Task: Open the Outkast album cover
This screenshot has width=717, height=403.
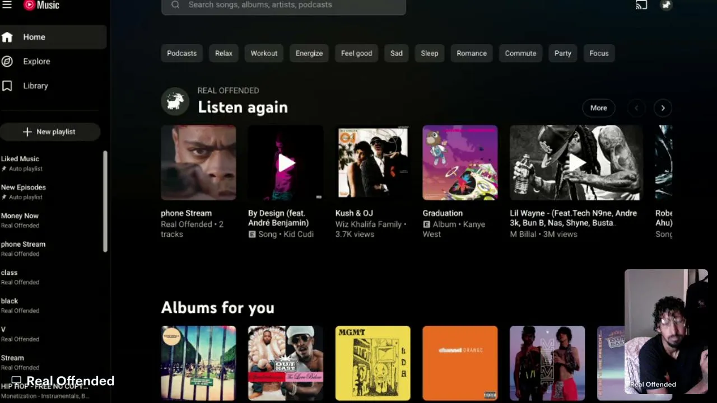Action: pos(286,363)
